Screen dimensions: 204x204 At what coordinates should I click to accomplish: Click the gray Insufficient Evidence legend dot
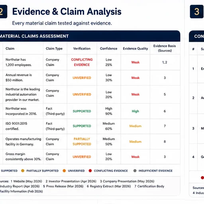tap(135, 171)
